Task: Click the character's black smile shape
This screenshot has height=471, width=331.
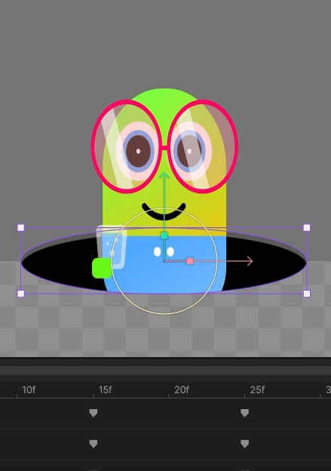Action: point(164,211)
